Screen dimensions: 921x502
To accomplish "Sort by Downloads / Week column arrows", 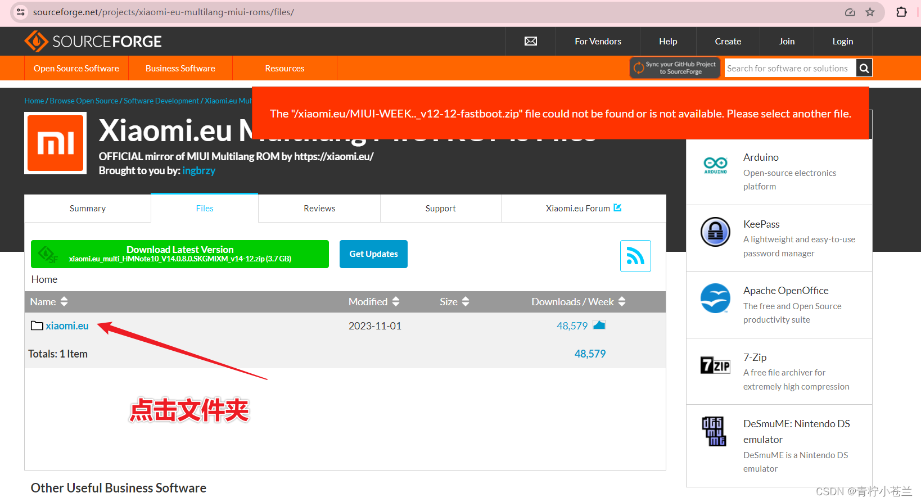I will (622, 301).
